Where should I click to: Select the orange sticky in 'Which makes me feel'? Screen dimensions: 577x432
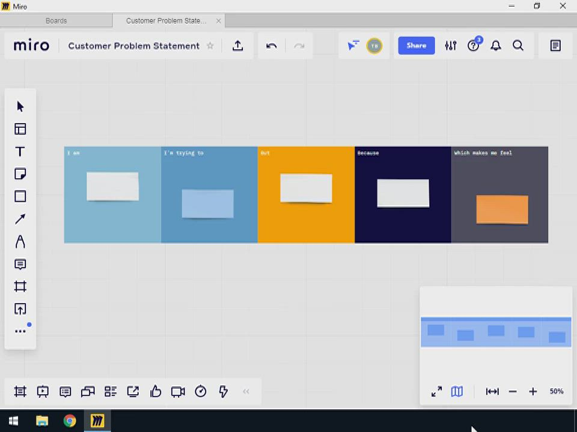coord(502,209)
